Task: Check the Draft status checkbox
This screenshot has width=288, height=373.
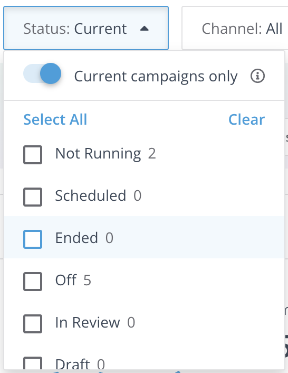Action: pos(33,363)
